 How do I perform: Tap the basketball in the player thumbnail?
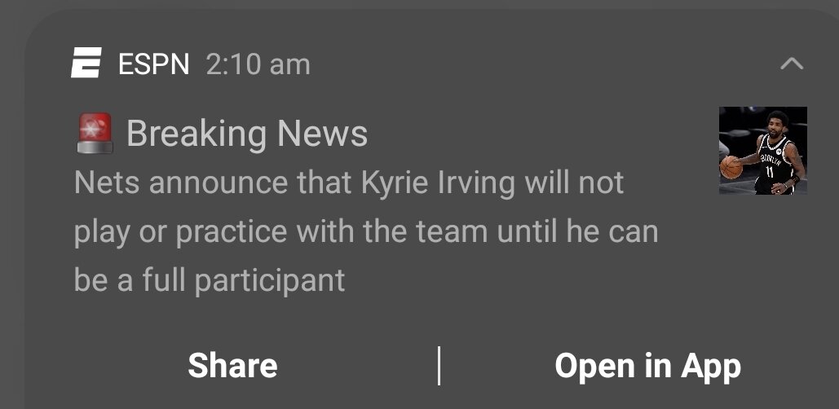coord(731,167)
